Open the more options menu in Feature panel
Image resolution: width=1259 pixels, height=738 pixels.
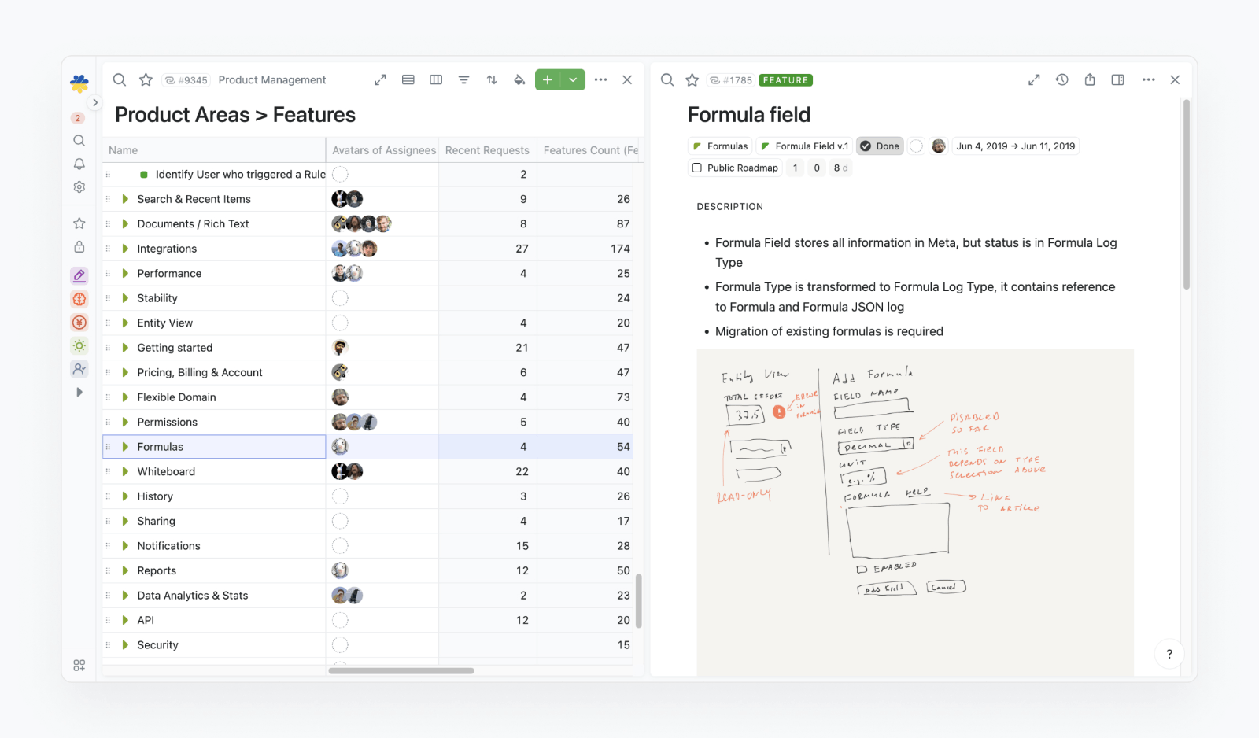(x=1148, y=80)
